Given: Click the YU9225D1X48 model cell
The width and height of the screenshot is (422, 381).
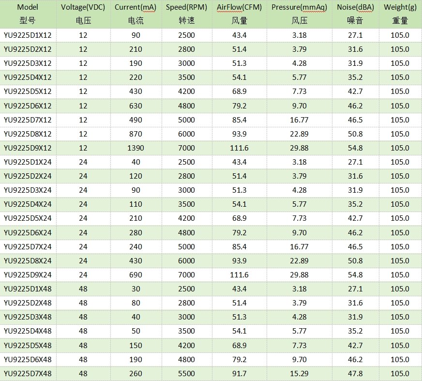Looking at the screenshot, I should [28, 289].
